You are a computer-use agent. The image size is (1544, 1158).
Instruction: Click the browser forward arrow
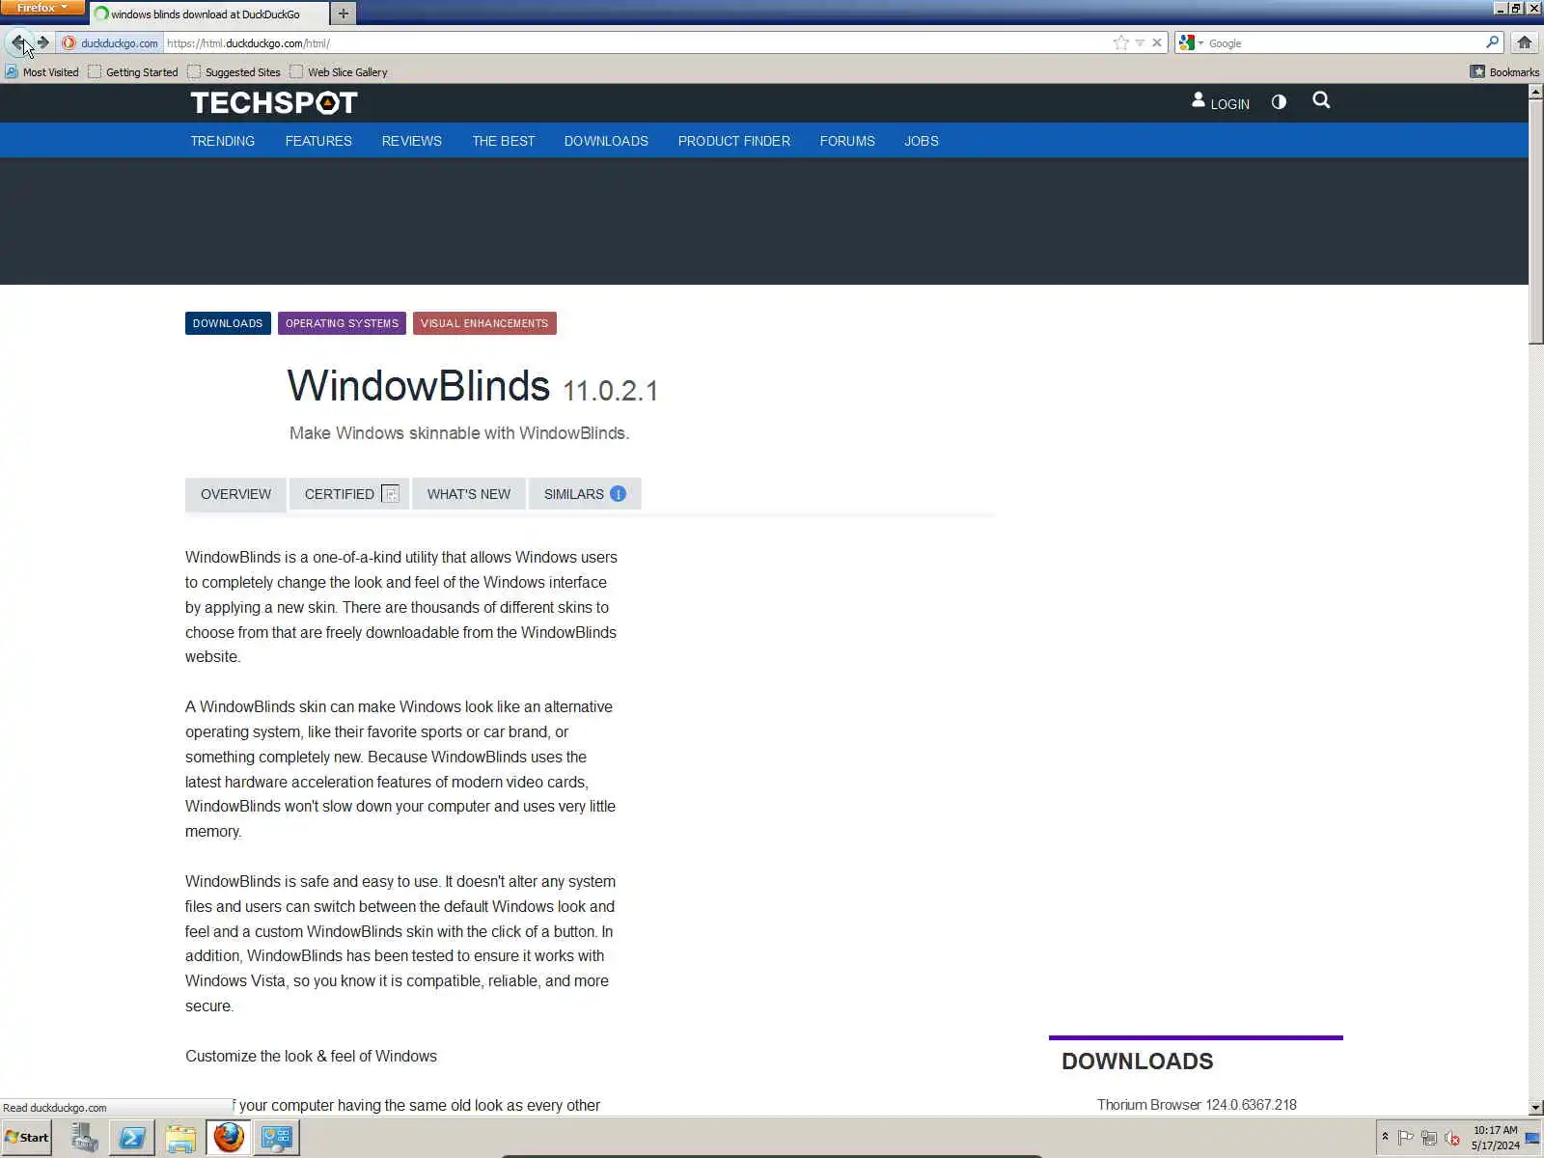[43, 42]
